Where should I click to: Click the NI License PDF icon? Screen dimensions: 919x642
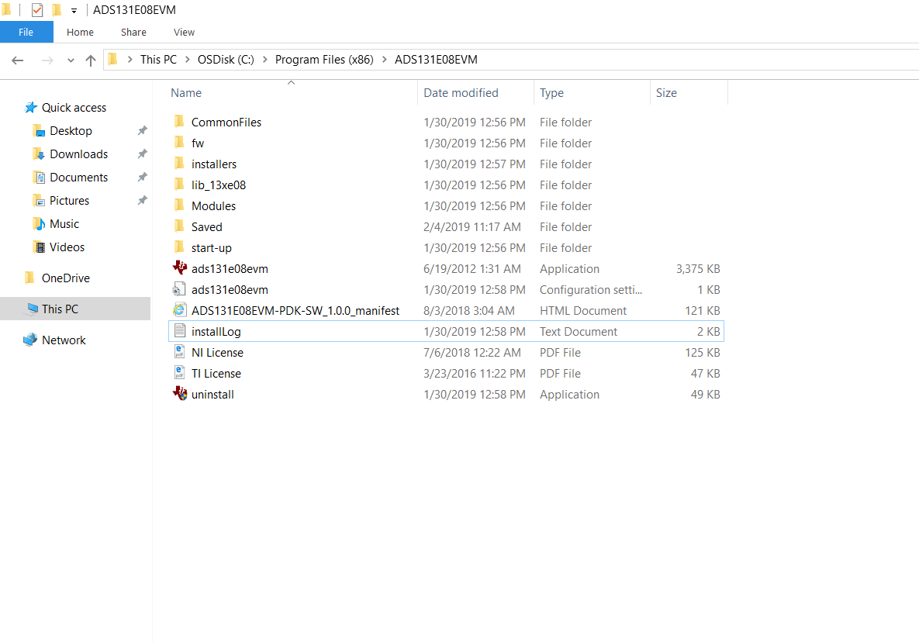click(x=179, y=353)
